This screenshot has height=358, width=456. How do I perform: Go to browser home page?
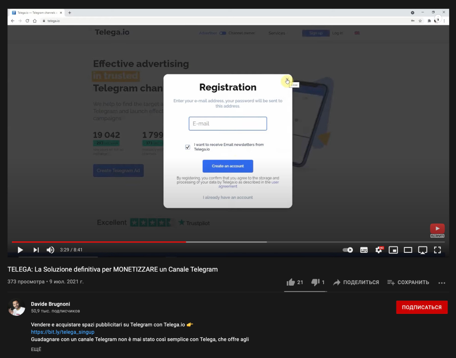[35, 21]
